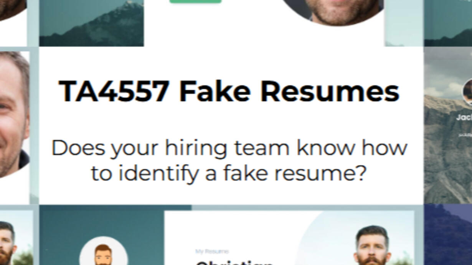Open the rocky mountain resume card with Jack
This screenshot has width=472, height=265.
448,125
